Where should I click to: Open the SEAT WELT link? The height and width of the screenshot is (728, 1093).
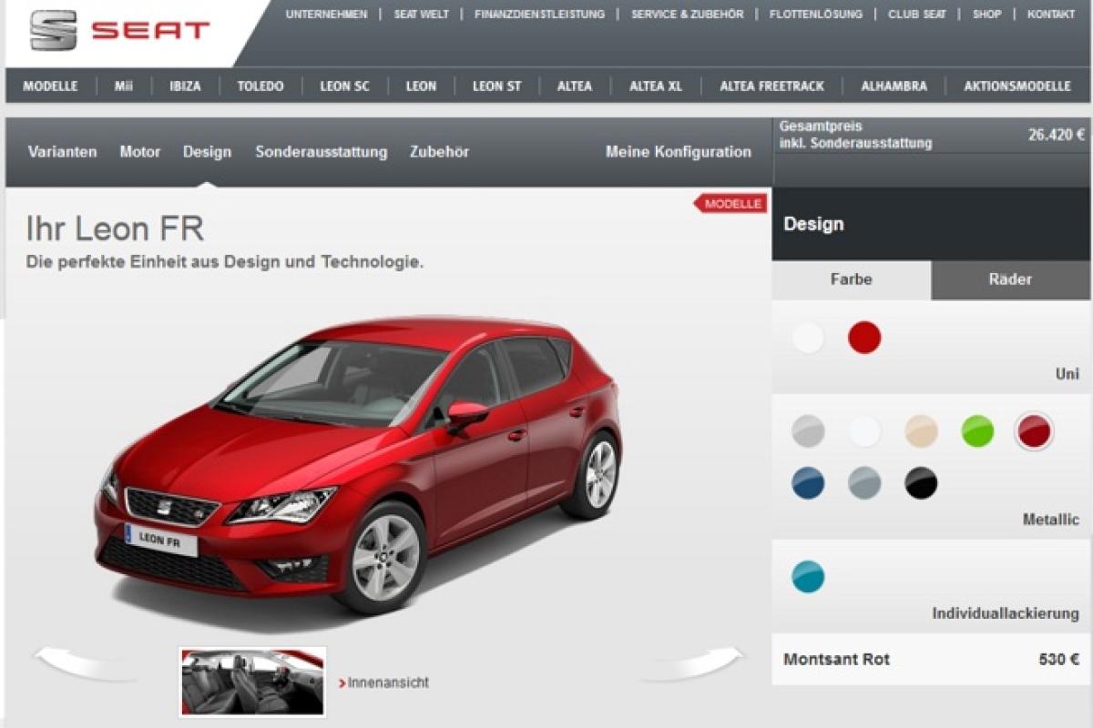[x=421, y=15]
